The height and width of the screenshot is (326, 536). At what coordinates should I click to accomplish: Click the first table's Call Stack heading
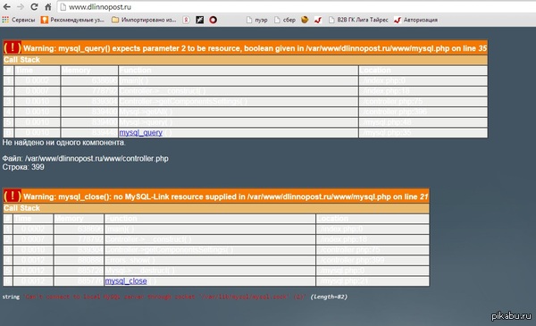pos(21,60)
